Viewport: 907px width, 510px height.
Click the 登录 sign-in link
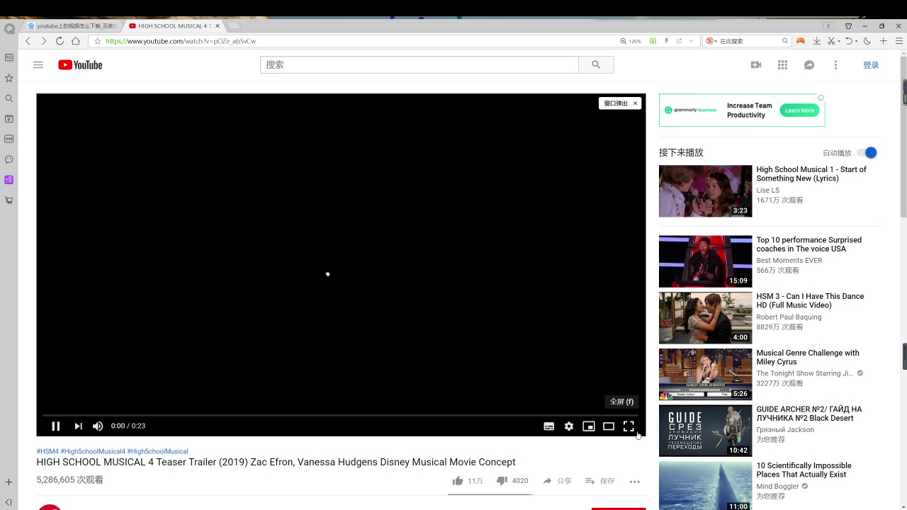pos(871,64)
